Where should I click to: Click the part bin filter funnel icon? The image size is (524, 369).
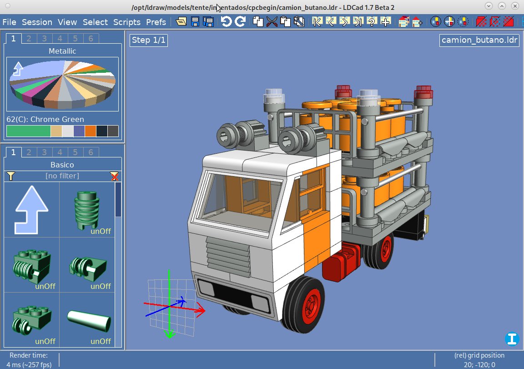coord(11,176)
